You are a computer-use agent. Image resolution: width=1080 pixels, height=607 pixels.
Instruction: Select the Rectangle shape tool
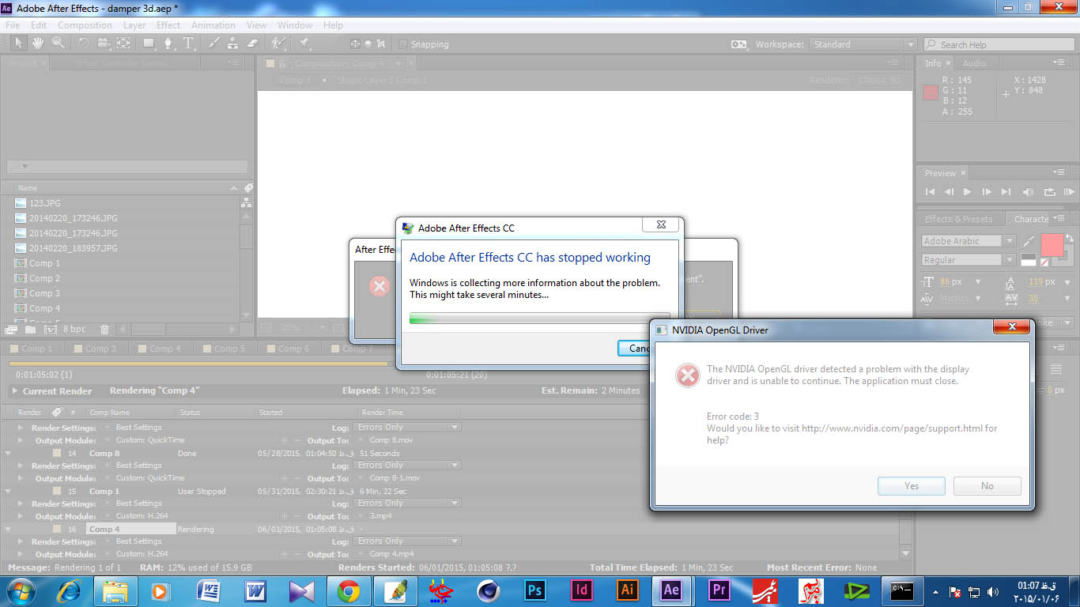149,43
